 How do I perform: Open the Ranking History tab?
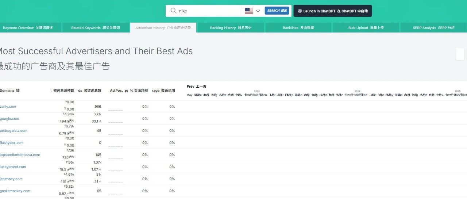click(231, 28)
